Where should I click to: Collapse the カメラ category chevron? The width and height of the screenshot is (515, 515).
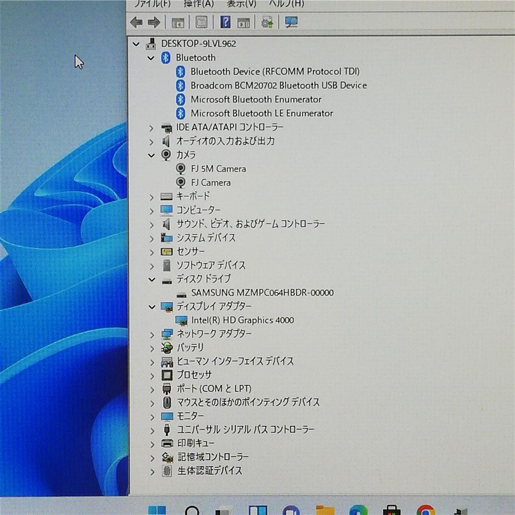[x=151, y=155]
